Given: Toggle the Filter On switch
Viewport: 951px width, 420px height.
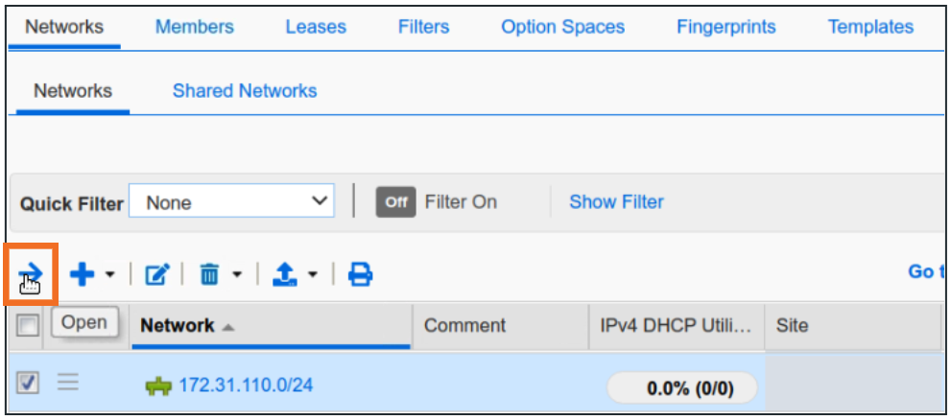Looking at the screenshot, I should click(x=395, y=202).
